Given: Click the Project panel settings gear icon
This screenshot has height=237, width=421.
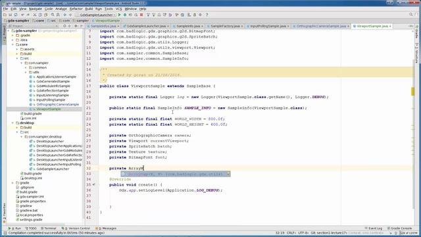Looking at the screenshot, I should pyautogui.click(x=76, y=26).
